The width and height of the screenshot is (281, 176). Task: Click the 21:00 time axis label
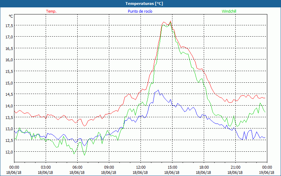pos(235,168)
